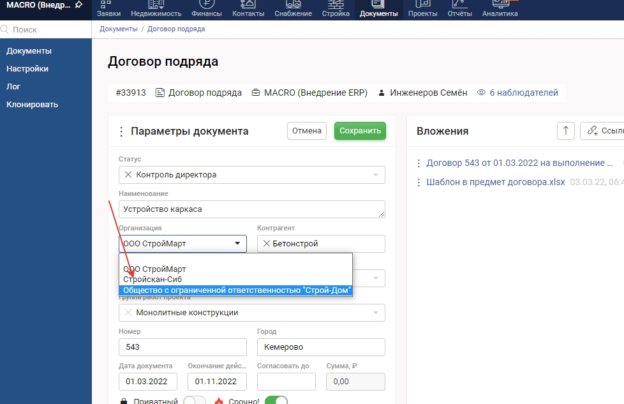Screen dimensions: 624x404
Task: Switch to the Проекты top menu
Action: pos(422,9)
